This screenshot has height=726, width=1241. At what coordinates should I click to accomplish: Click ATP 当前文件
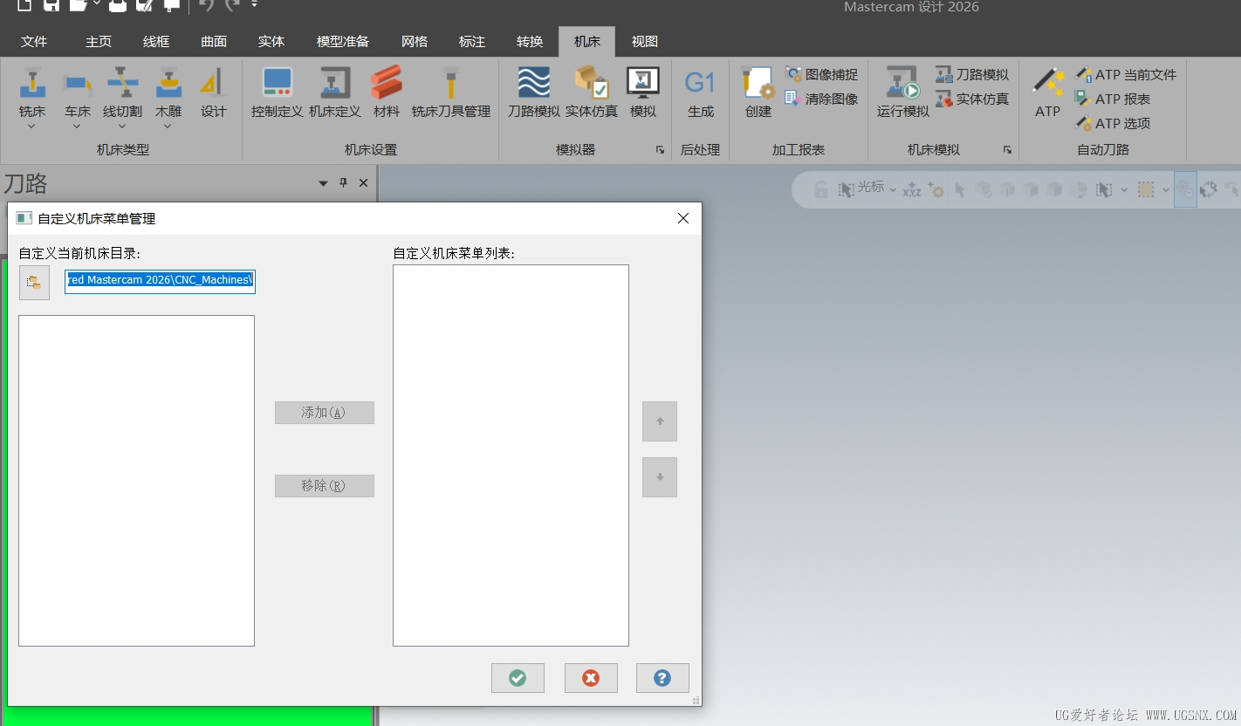pyautogui.click(x=1126, y=75)
